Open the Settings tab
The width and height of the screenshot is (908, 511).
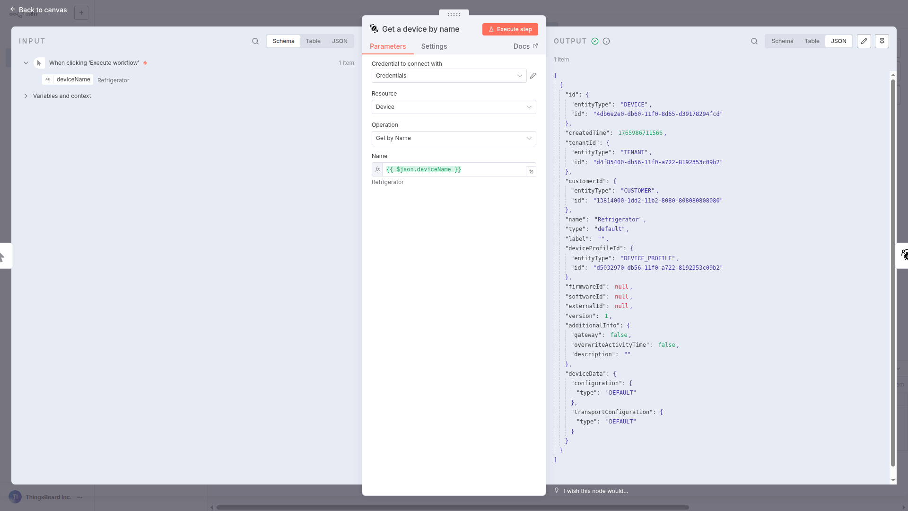click(x=434, y=46)
